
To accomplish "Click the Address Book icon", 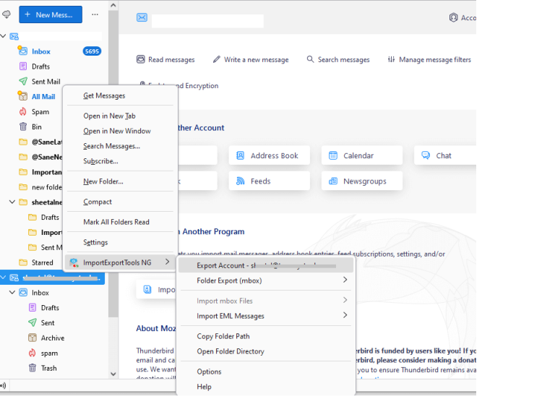I will 240,155.
